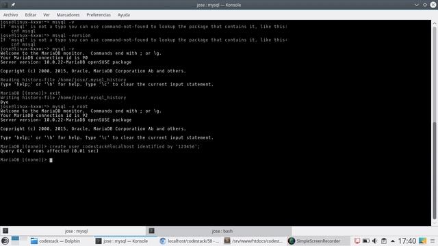This screenshot has height=246, width=438.
Task: Click the Konsole window menu icon in title bar
Action: (x=5, y=5)
